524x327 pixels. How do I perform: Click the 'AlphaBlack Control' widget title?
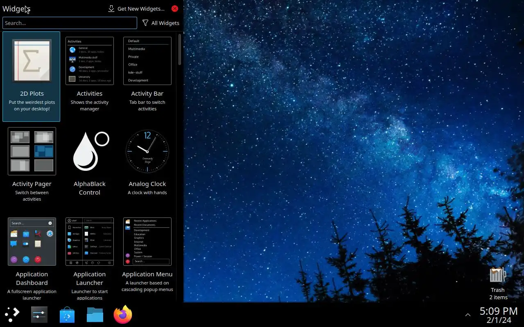tap(90, 188)
